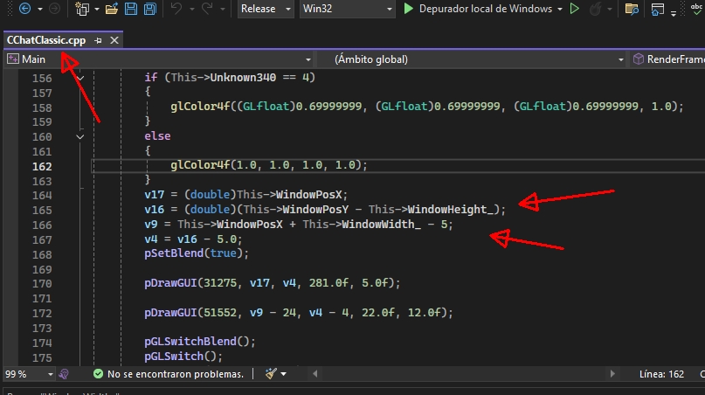The image size is (705, 395).
Task: Click the green checkmark health icon
Action: (98, 374)
